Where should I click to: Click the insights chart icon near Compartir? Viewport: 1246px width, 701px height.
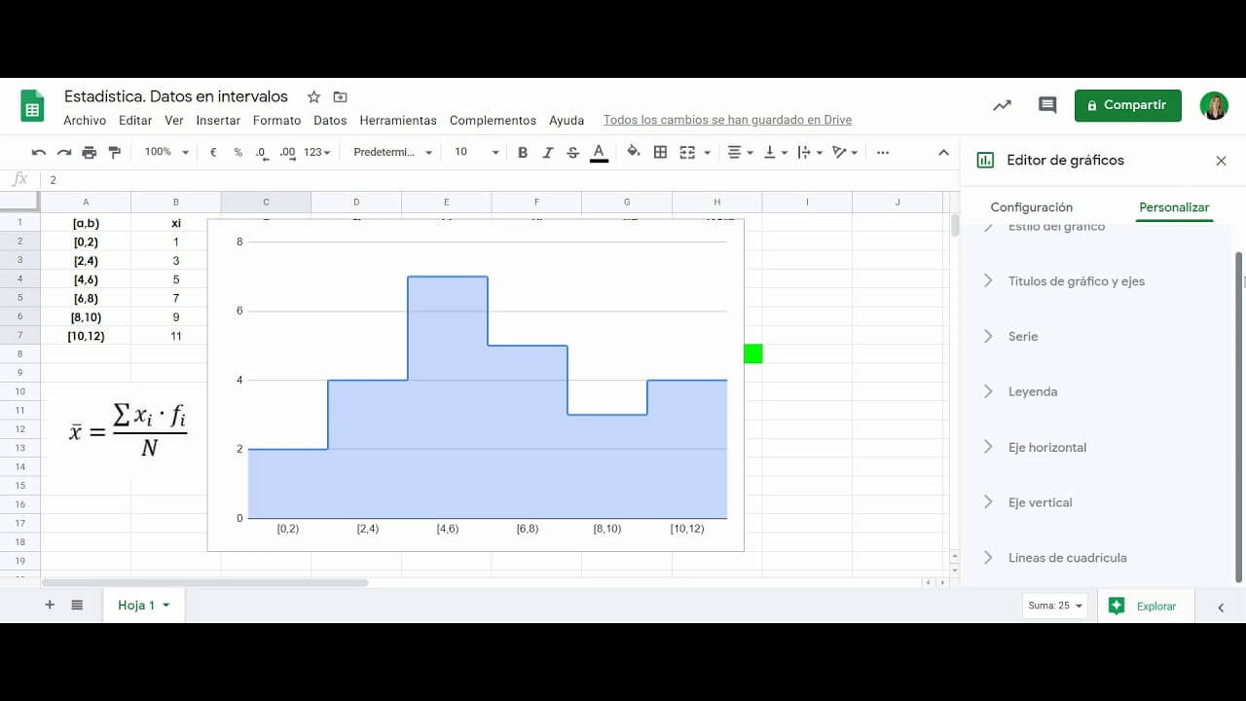1001,104
